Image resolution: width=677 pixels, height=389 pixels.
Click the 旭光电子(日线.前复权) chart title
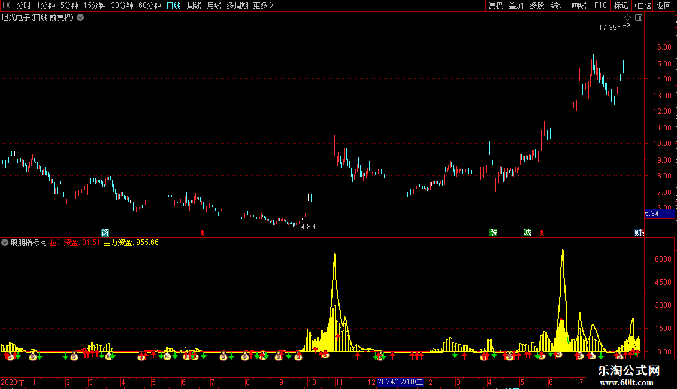pyautogui.click(x=38, y=17)
